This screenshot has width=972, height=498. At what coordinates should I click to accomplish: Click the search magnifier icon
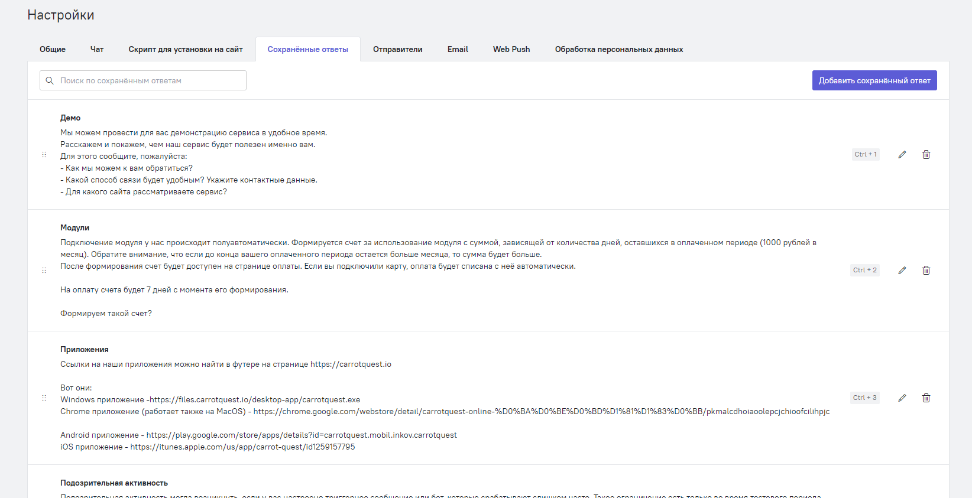50,81
